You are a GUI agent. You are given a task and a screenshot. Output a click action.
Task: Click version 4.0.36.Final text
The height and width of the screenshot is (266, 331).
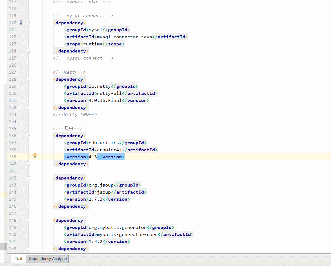(105, 101)
